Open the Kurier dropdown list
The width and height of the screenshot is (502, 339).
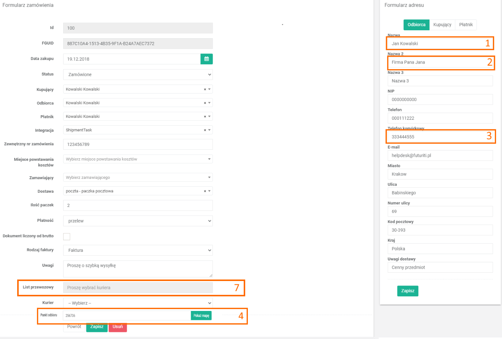click(x=138, y=303)
